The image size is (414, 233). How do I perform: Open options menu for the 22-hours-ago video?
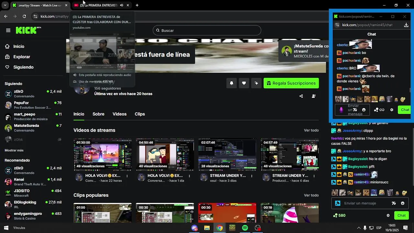point(127,176)
